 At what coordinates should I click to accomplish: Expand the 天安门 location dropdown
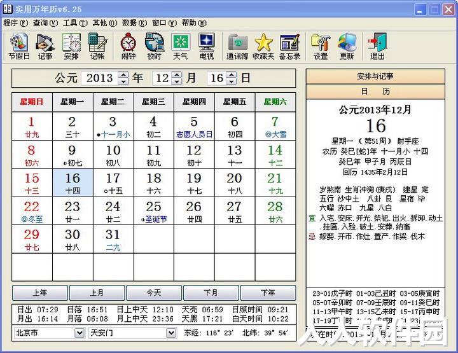coord(171,333)
